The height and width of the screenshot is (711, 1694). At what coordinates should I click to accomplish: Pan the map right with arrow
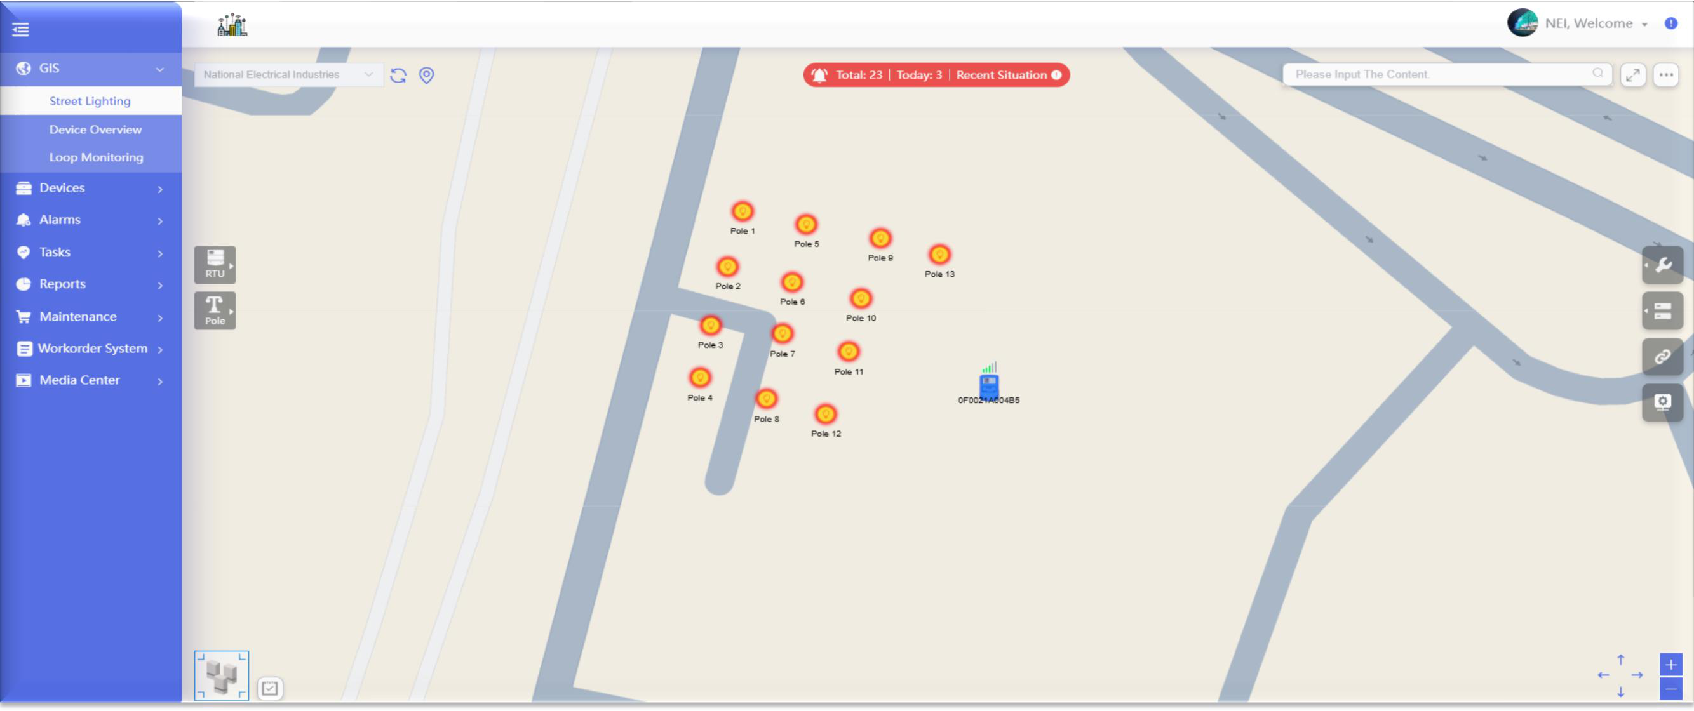pyautogui.click(x=1637, y=675)
